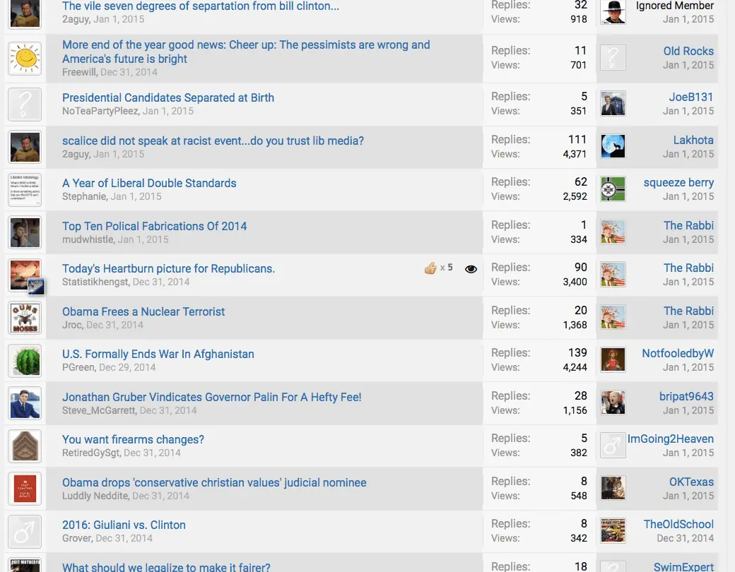Click last poster name SwimExpert
This screenshot has width=735, height=572.
click(x=683, y=567)
